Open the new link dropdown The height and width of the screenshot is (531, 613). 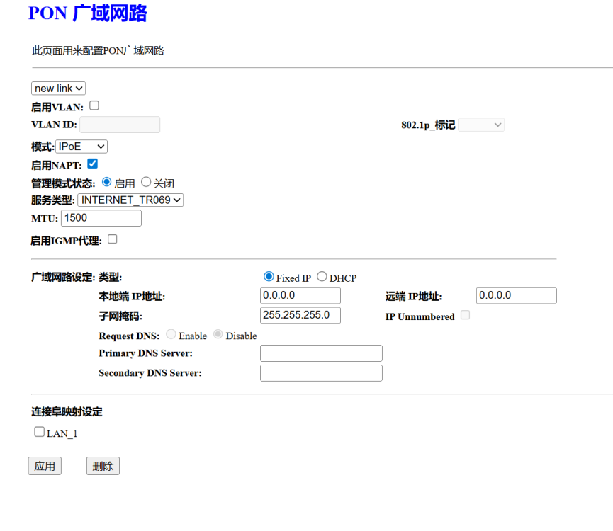coord(58,88)
